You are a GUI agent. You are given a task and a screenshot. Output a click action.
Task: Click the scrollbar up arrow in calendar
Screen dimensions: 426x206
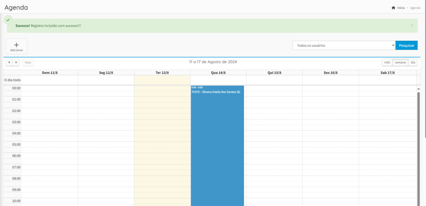click(x=419, y=89)
